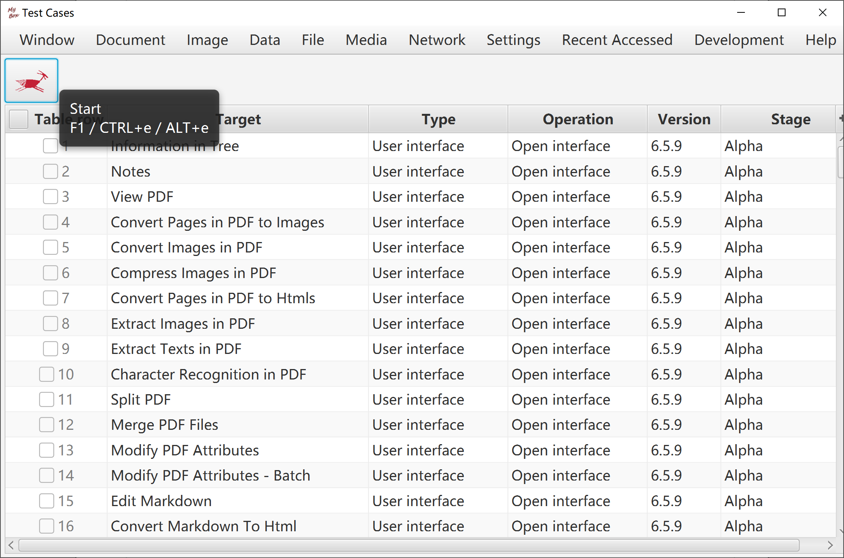Image resolution: width=844 pixels, height=558 pixels.
Task: Open the Help menu
Action: click(821, 40)
